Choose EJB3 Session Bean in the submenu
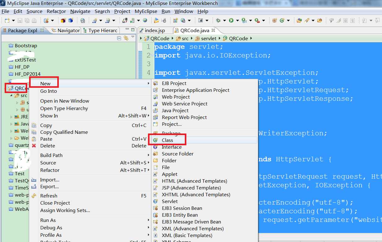The height and width of the screenshot is (242, 382). [x=205, y=208]
